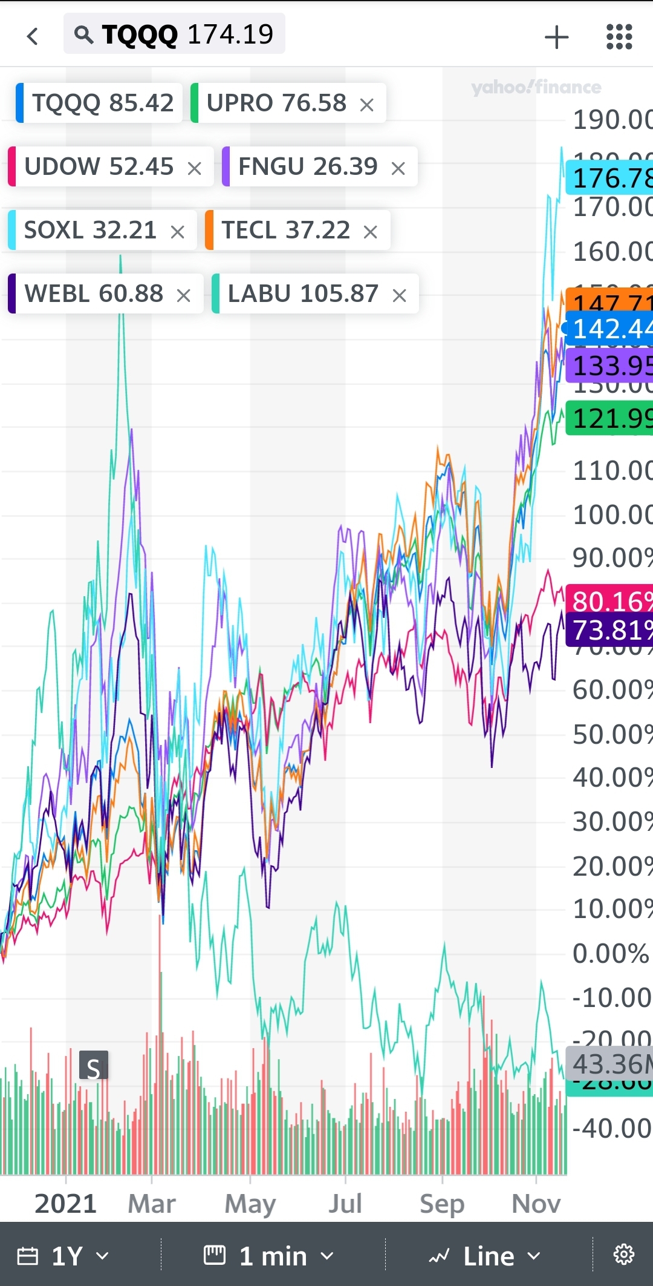653x1286 pixels.
Task: Open chart settings gear
Action: 623,1255
